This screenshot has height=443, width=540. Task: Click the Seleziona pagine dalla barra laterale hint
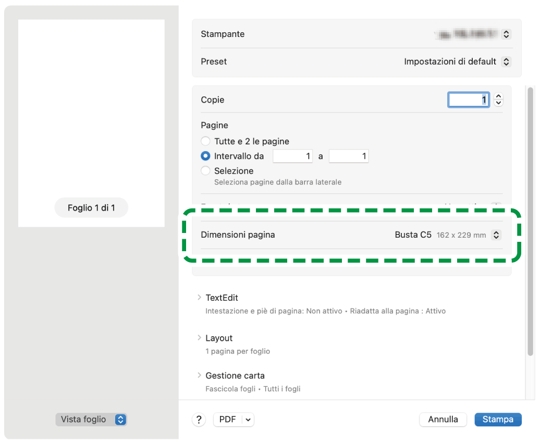coord(278,182)
